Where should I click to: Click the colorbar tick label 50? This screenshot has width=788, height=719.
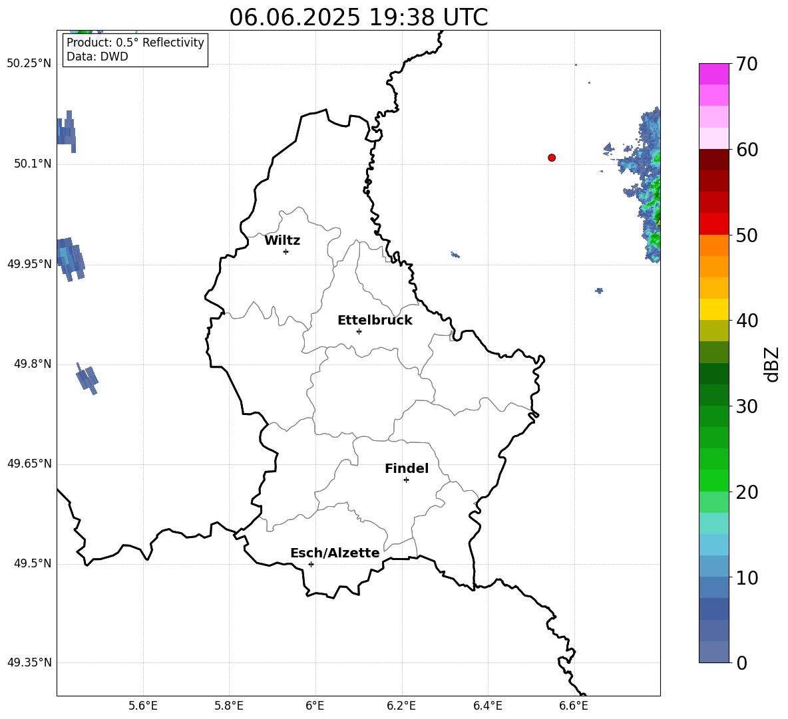click(x=747, y=235)
